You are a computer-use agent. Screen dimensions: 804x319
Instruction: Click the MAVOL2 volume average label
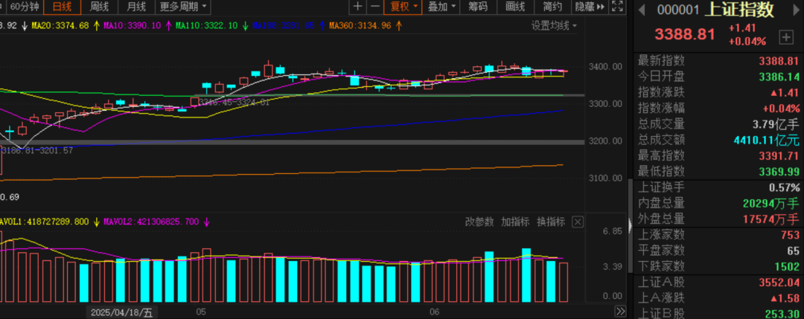point(150,222)
